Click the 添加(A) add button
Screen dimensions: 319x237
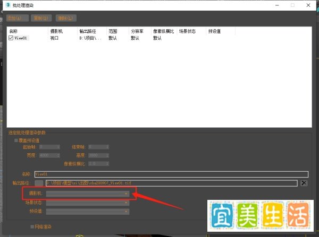point(18,18)
